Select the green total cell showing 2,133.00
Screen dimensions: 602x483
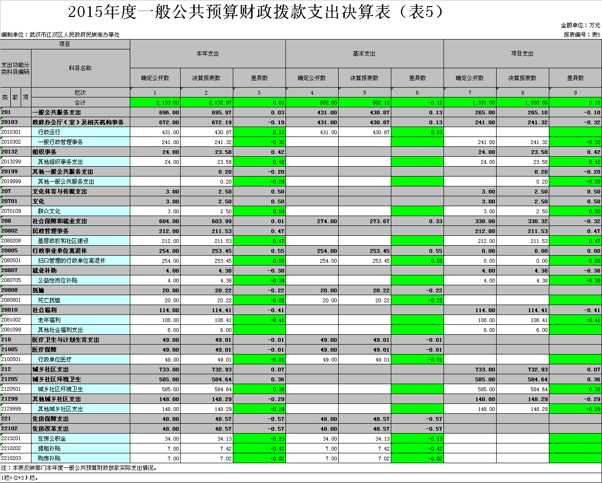[155, 103]
